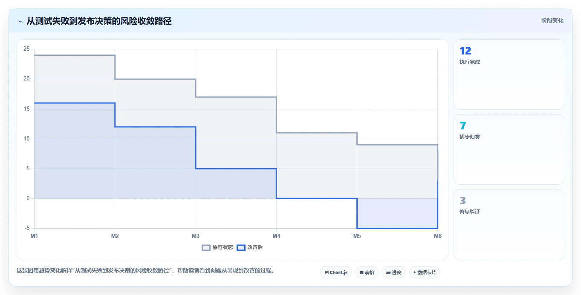Screen dimensions: 581x295
Task: Click the M5 axis label
Action: (357, 235)
